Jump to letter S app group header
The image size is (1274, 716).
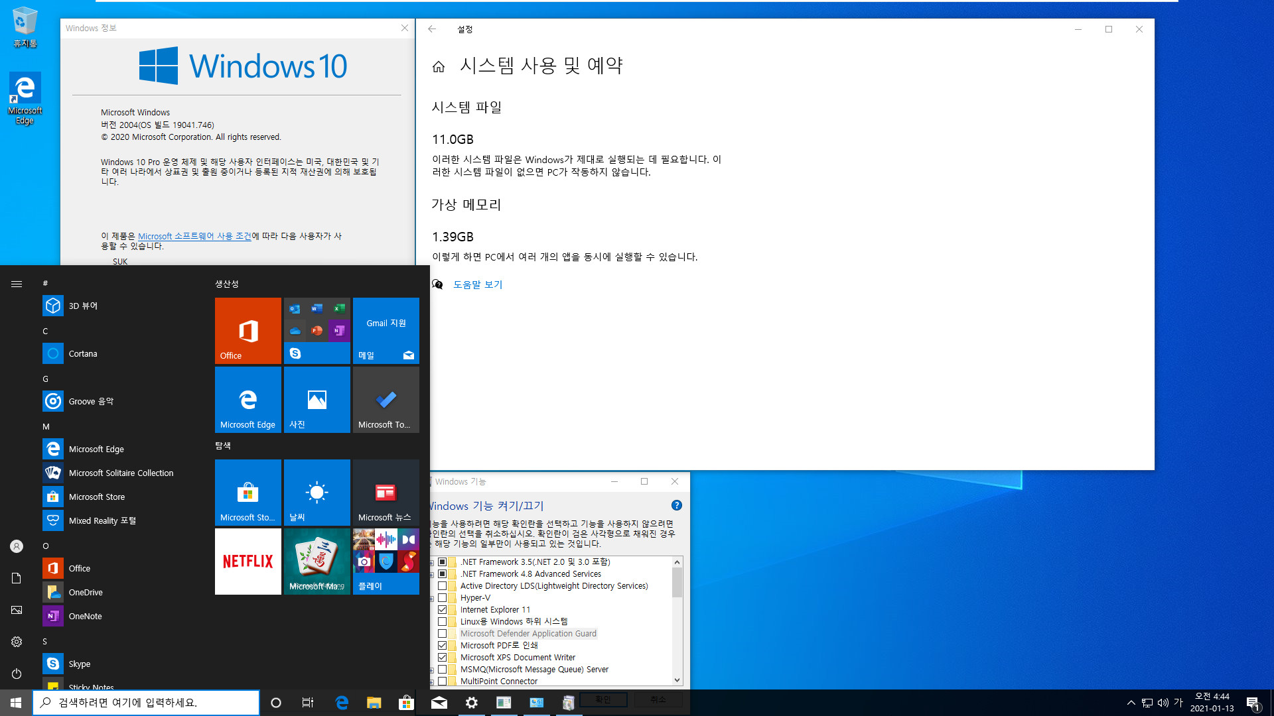[x=45, y=641]
